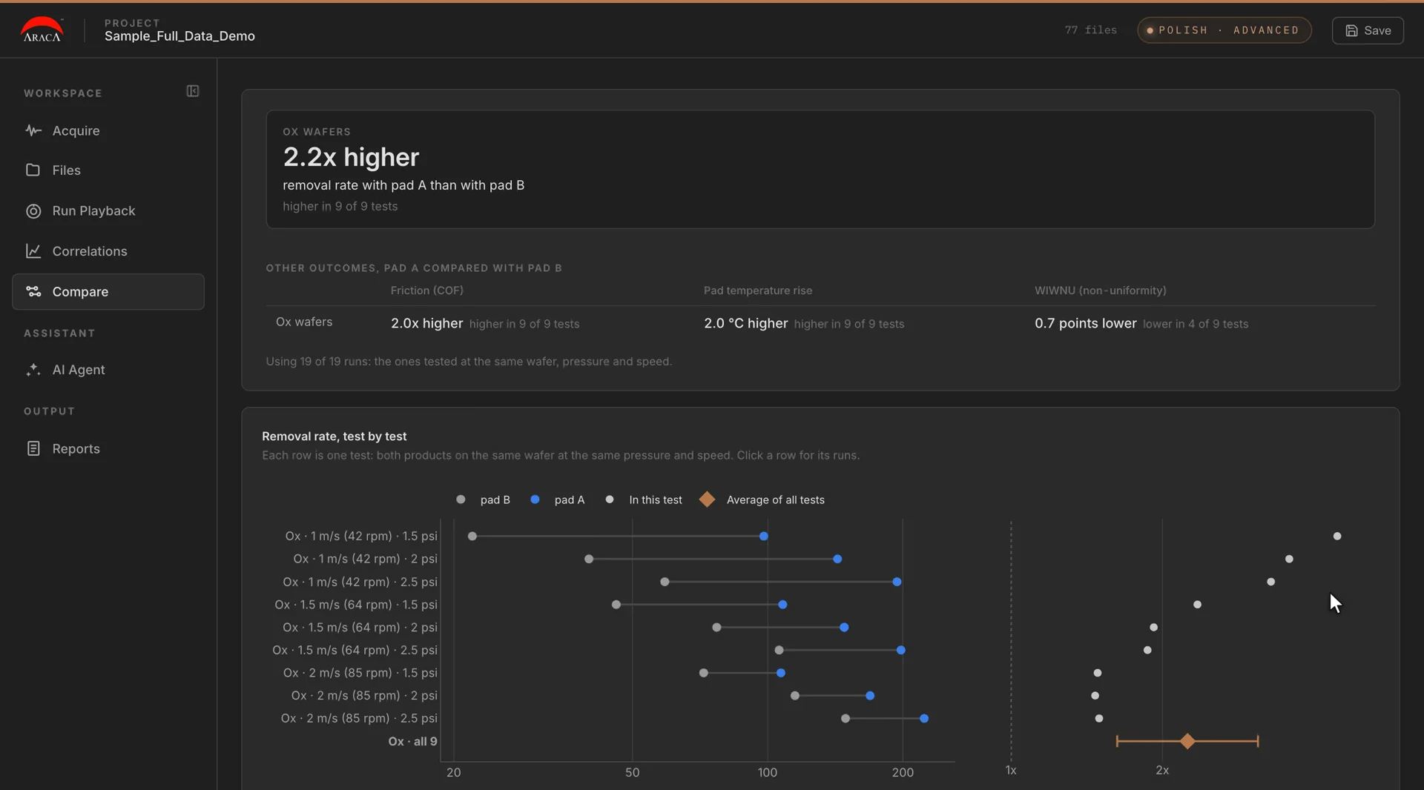Viewport: 1424px width, 790px height.
Task: Go to Run Playback
Action: coord(108,210)
